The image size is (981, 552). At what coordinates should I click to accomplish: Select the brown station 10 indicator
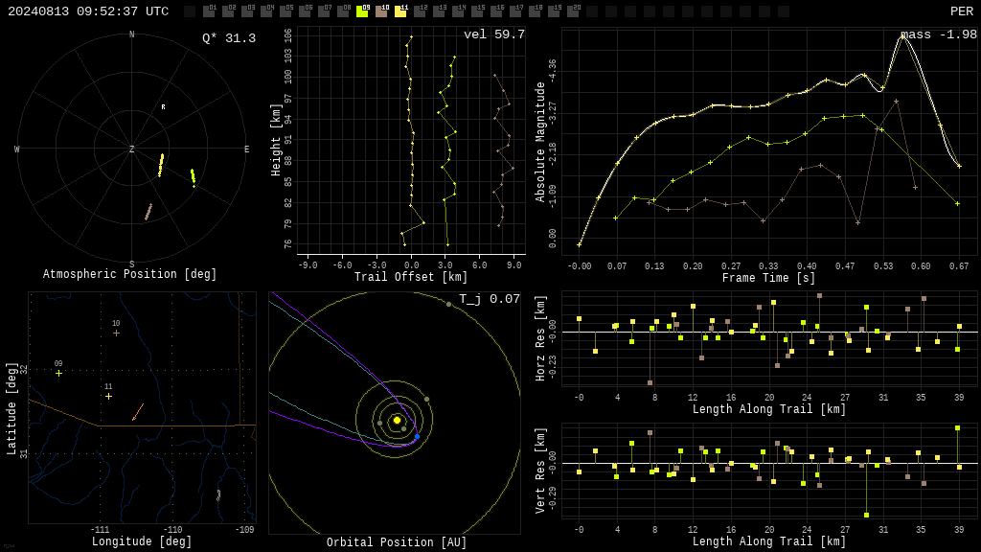381,11
